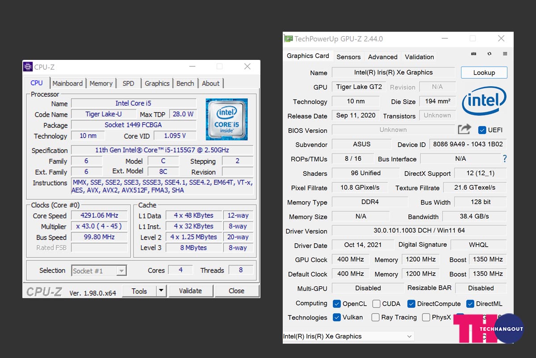This screenshot has width=536, height=358.
Task: Toggle the PhysX checkbox
Action: (426, 318)
